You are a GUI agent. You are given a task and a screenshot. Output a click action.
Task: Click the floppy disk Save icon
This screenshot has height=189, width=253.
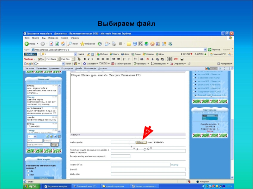pos(182,59)
